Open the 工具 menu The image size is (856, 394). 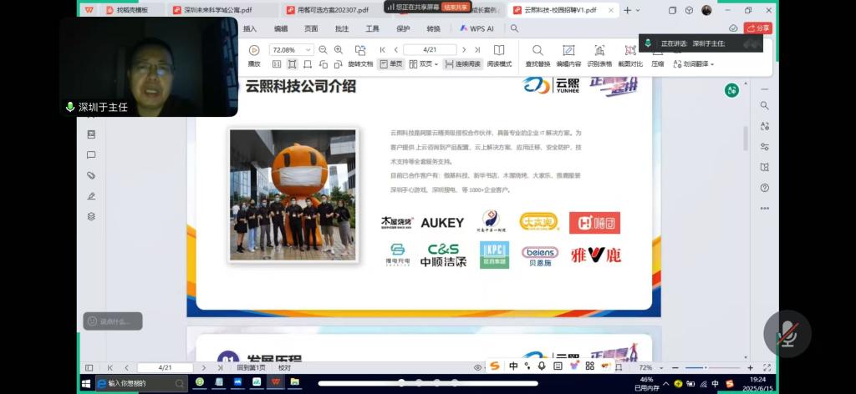click(x=372, y=28)
